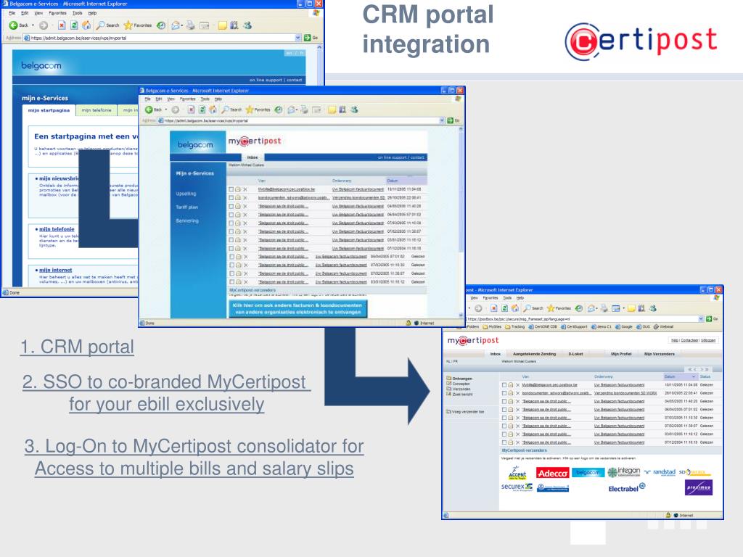Click Home icon in the middle MyCertipost window

(213, 110)
